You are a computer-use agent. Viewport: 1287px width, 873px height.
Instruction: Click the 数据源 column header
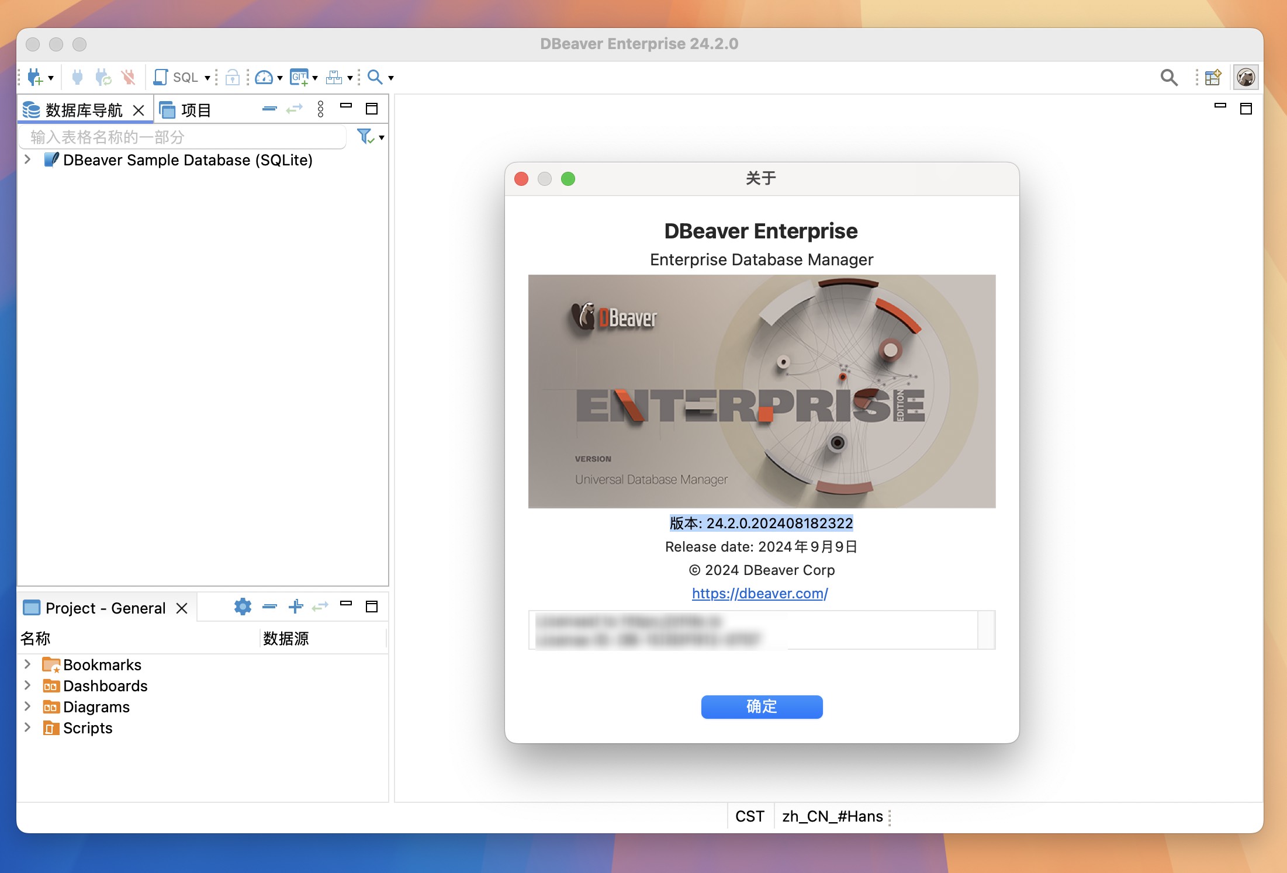(323, 639)
